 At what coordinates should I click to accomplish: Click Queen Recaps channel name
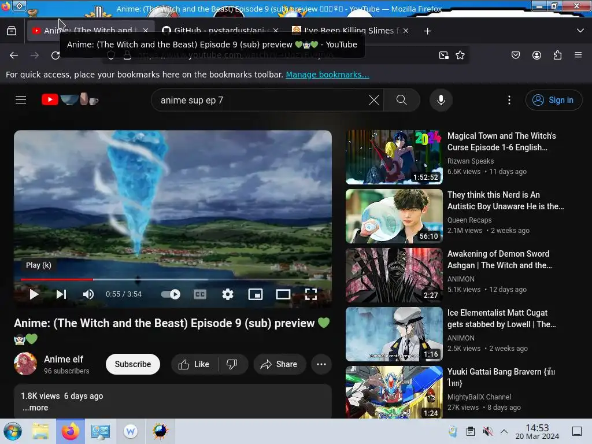point(469,220)
